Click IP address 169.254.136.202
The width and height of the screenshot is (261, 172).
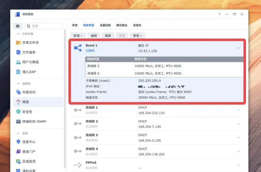pyautogui.click(x=151, y=154)
